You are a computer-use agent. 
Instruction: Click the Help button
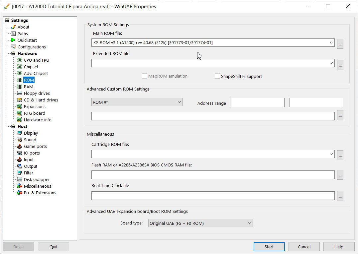(339, 247)
